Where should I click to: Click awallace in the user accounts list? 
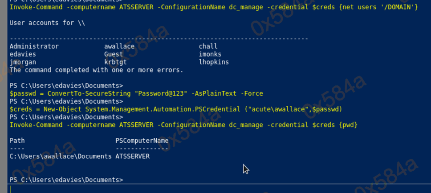119,47
